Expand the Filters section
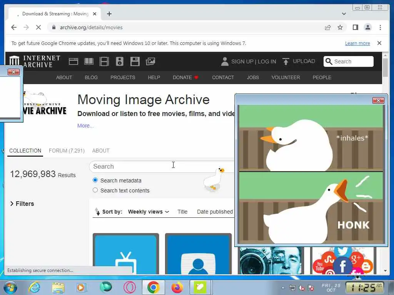The width and height of the screenshot is (394, 295). tap(22, 204)
